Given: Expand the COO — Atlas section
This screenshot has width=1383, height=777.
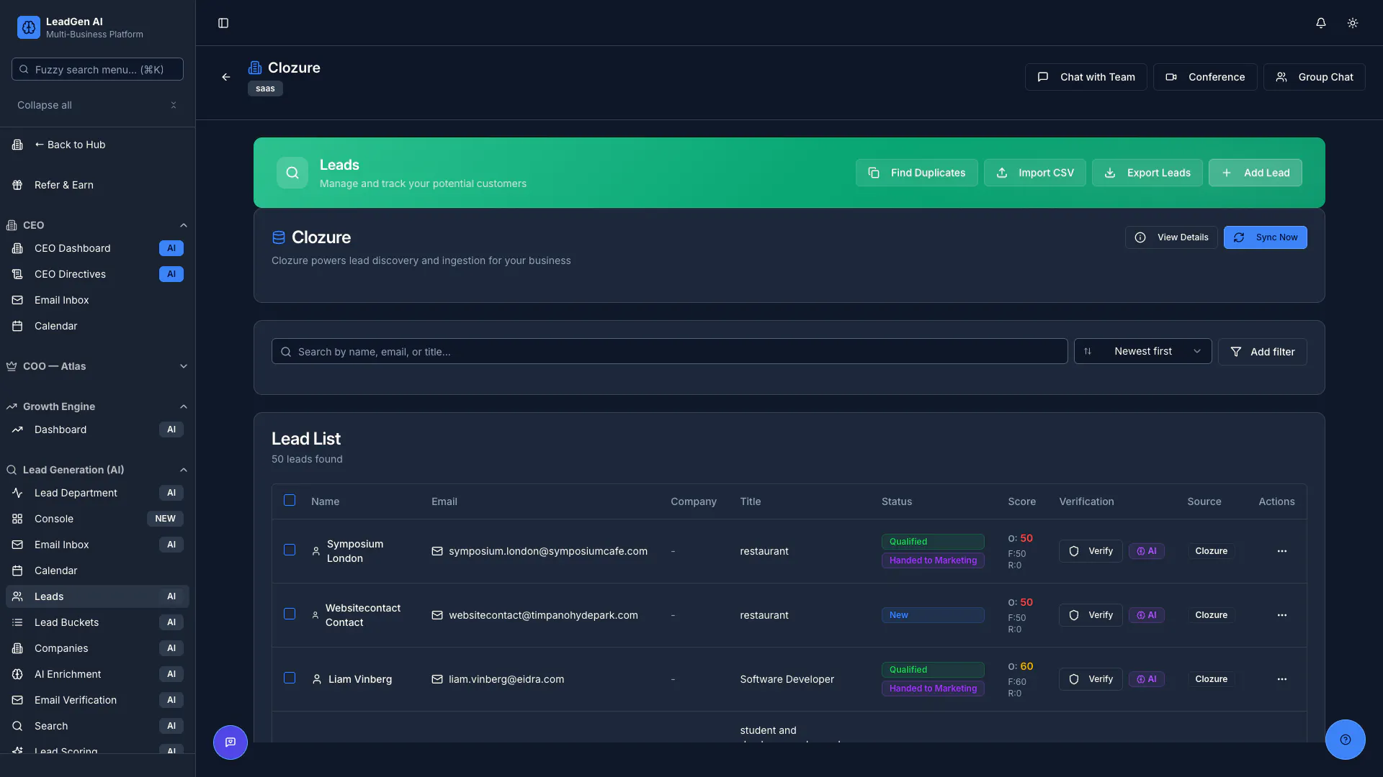Looking at the screenshot, I should pos(97,366).
